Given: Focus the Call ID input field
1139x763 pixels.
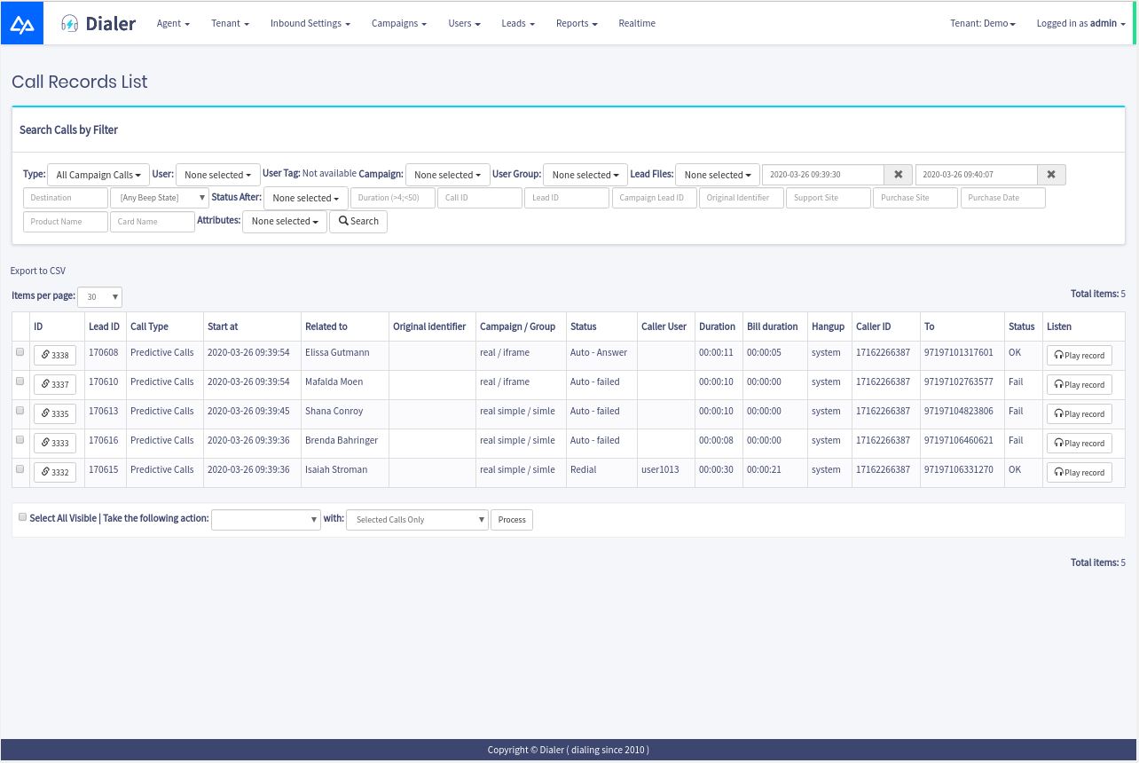Looking at the screenshot, I should [x=480, y=198].
